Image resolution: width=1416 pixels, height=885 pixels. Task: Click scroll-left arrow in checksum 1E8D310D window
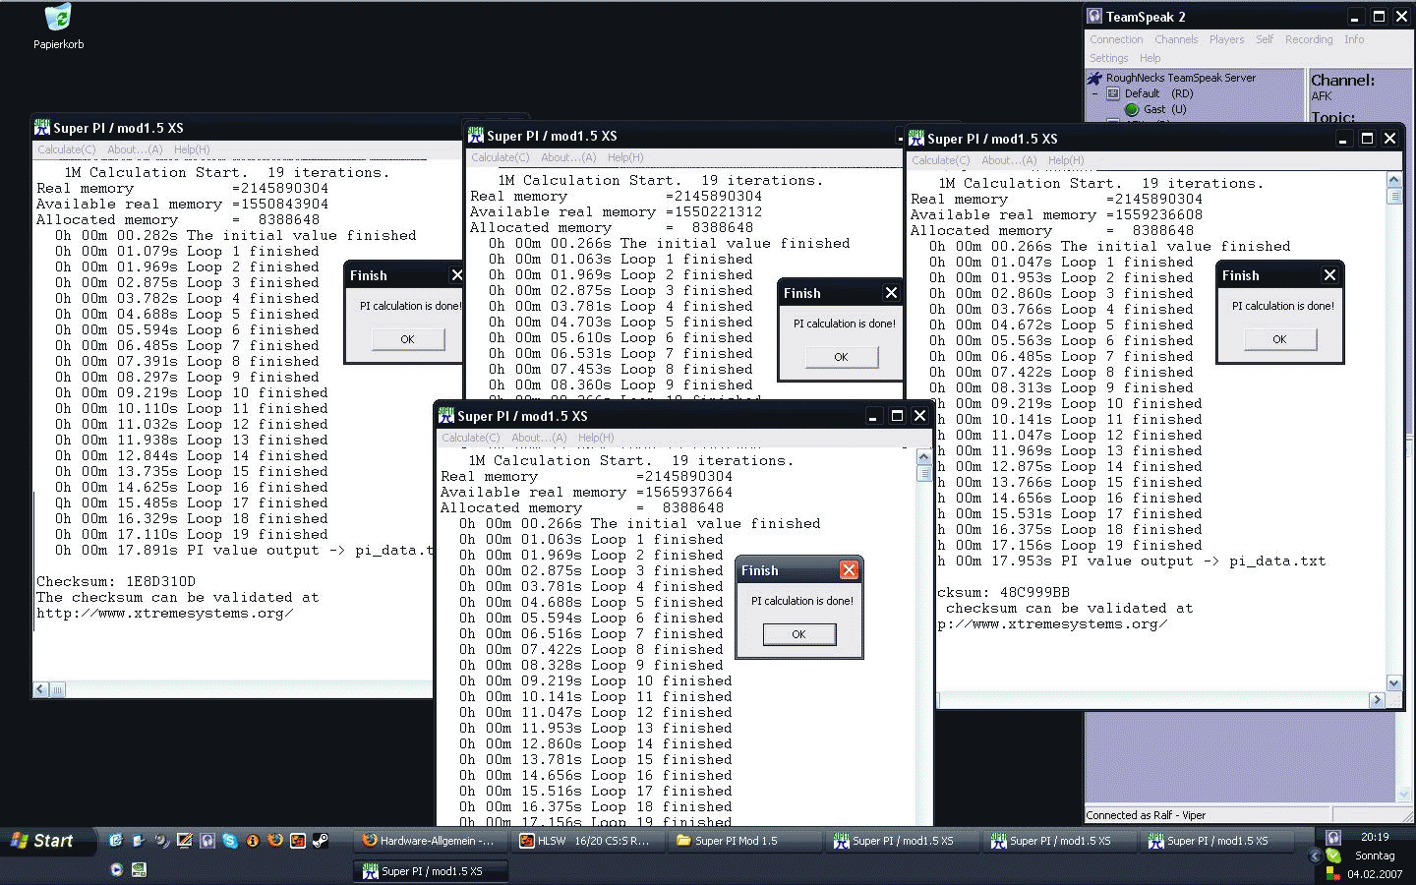(x=40, y=689)
